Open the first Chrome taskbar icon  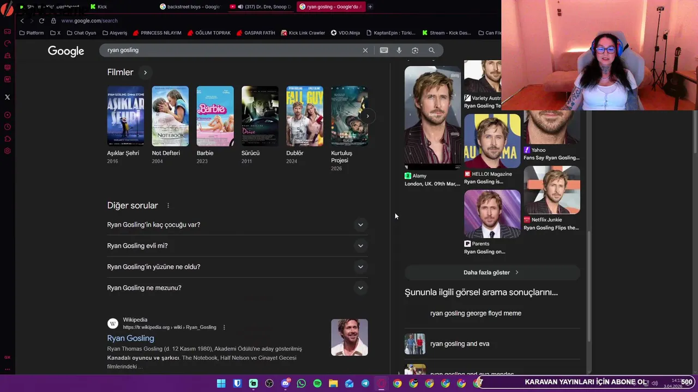click(x=398, y=384)
